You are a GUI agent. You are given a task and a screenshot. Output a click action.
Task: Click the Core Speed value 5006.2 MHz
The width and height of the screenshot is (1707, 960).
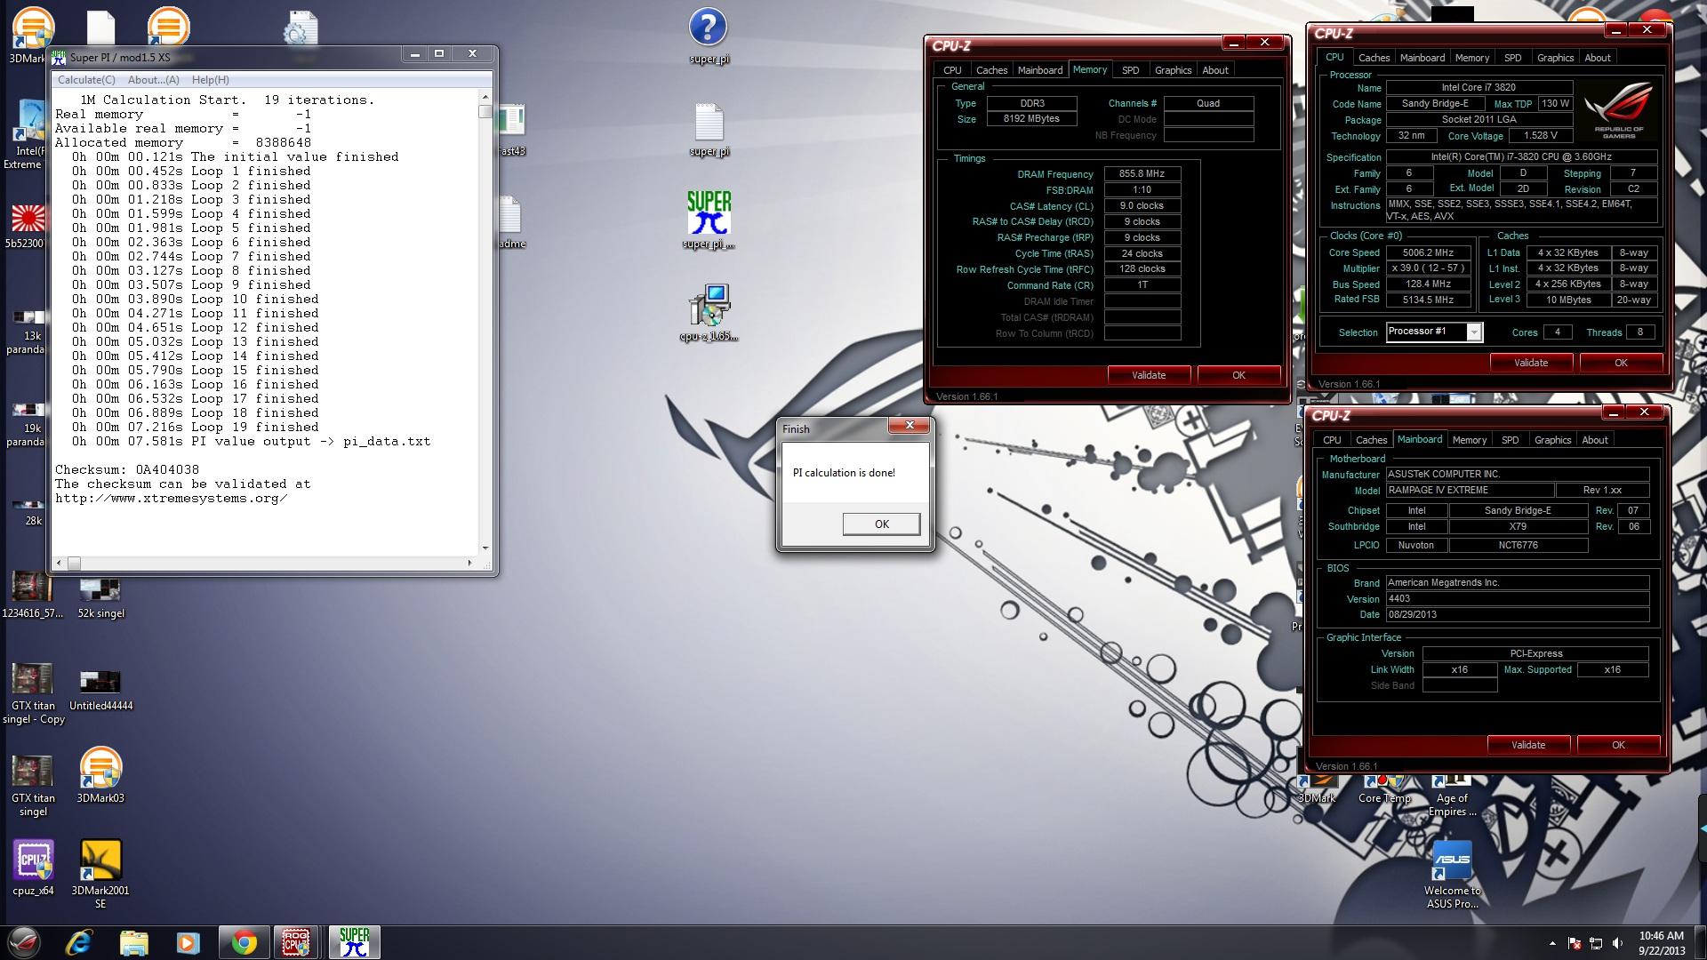pos(1428,253)
